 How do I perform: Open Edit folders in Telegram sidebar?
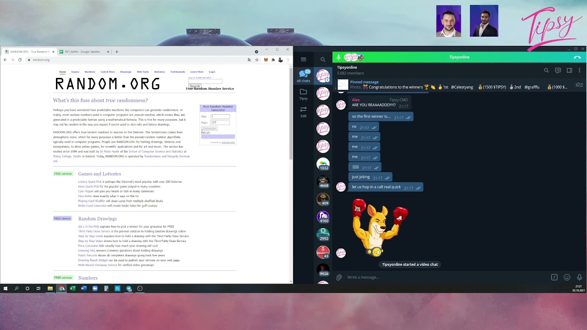[303, 112]
